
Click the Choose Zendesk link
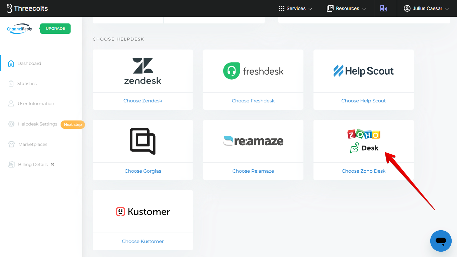(x=143, y=101)
